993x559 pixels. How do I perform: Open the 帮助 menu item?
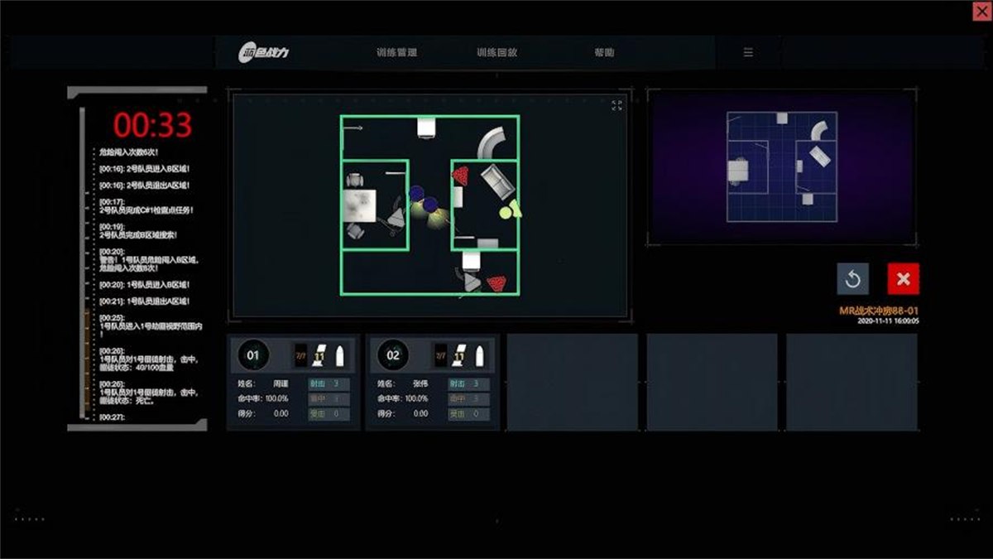click(x=604, y=52)
